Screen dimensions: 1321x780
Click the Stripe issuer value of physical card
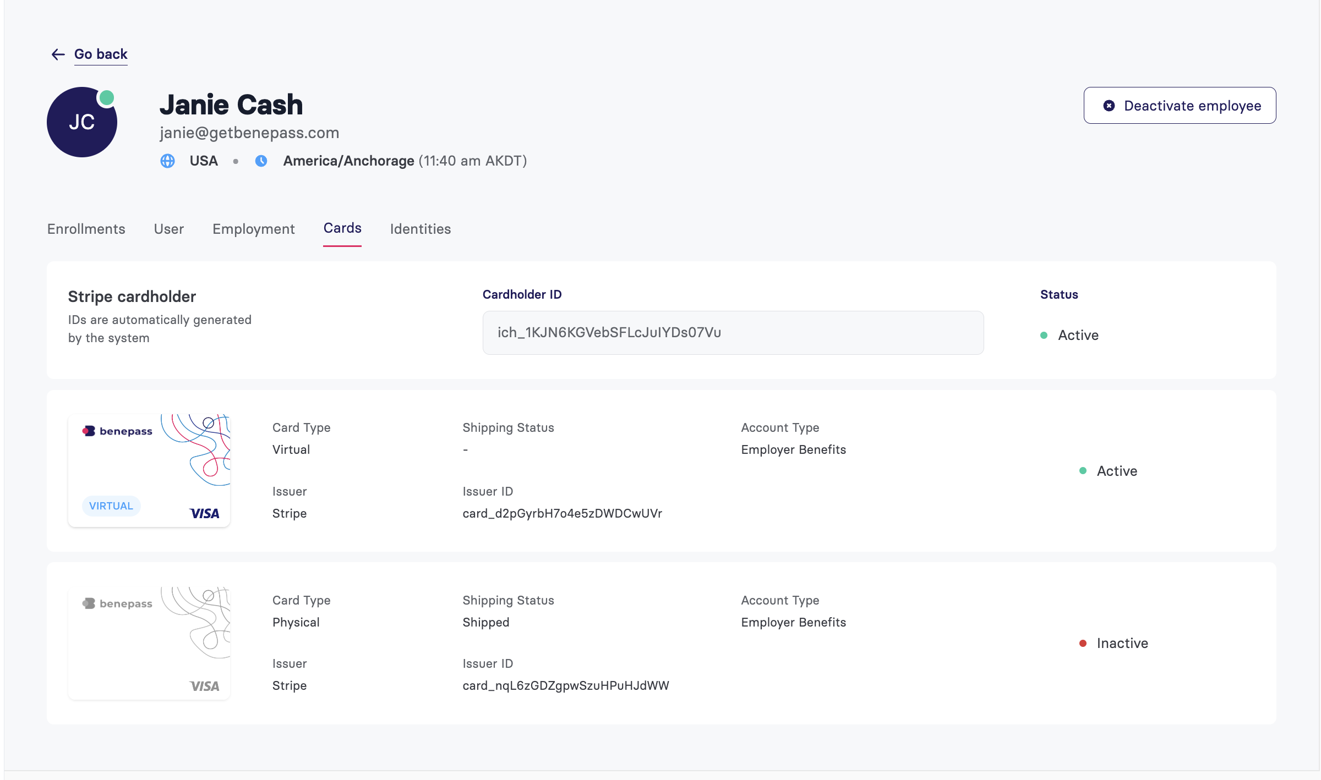coord(290,685)
